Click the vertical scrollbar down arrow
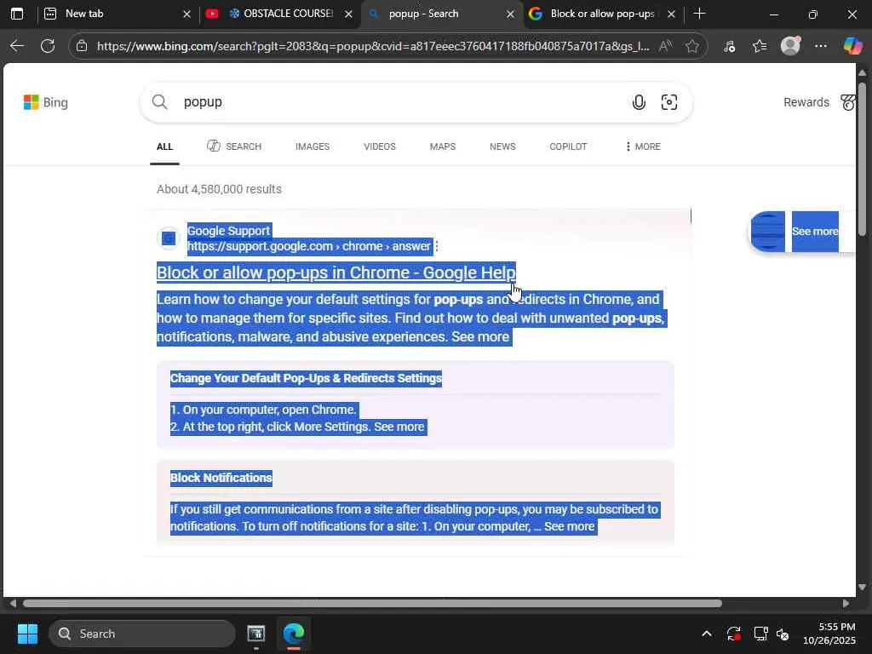The height and width of the screenshot is (654, 872). click(x=862, y=588)
